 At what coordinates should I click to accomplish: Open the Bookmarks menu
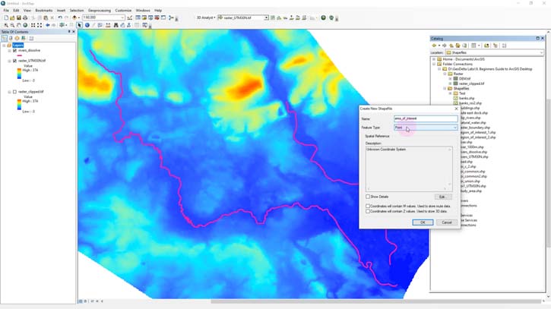coord(44,11)
